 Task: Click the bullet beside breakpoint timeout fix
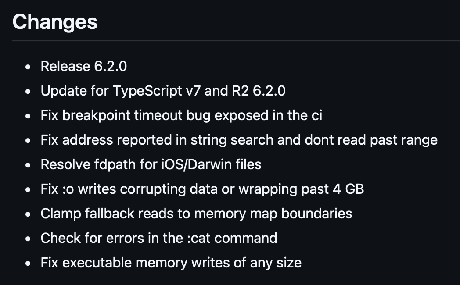click(28, 116)
